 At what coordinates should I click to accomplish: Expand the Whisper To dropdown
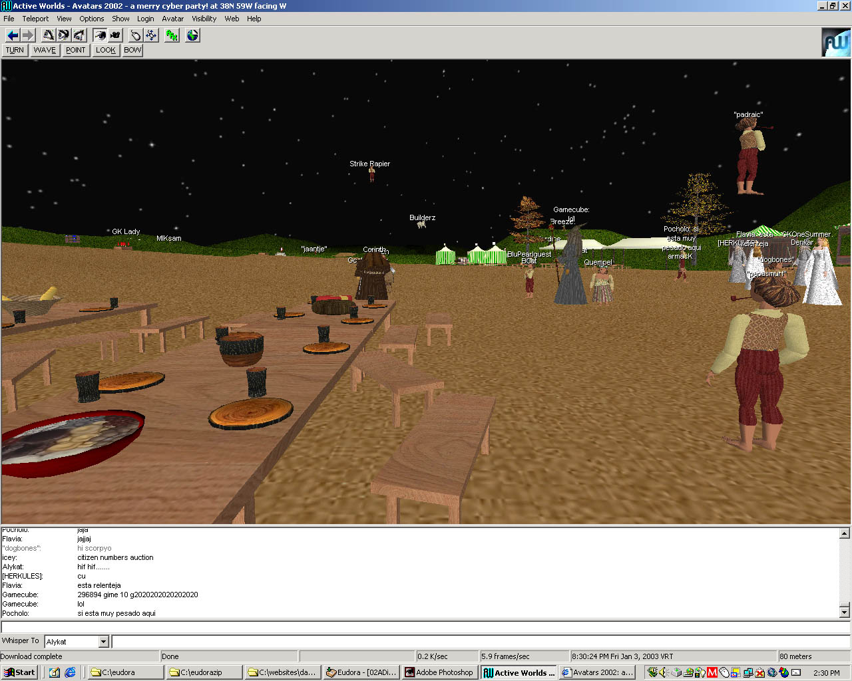[103, 642]
